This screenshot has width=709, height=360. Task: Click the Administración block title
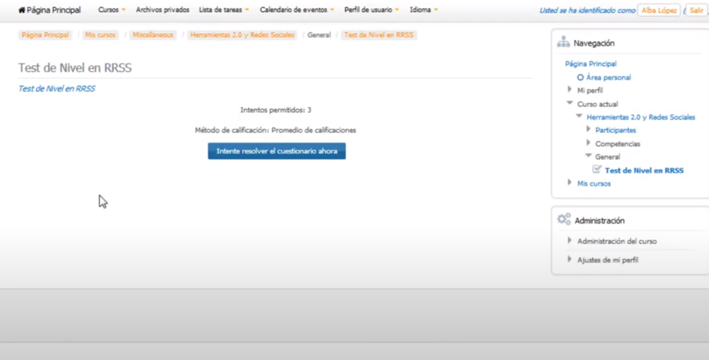[x=600, y=221]
